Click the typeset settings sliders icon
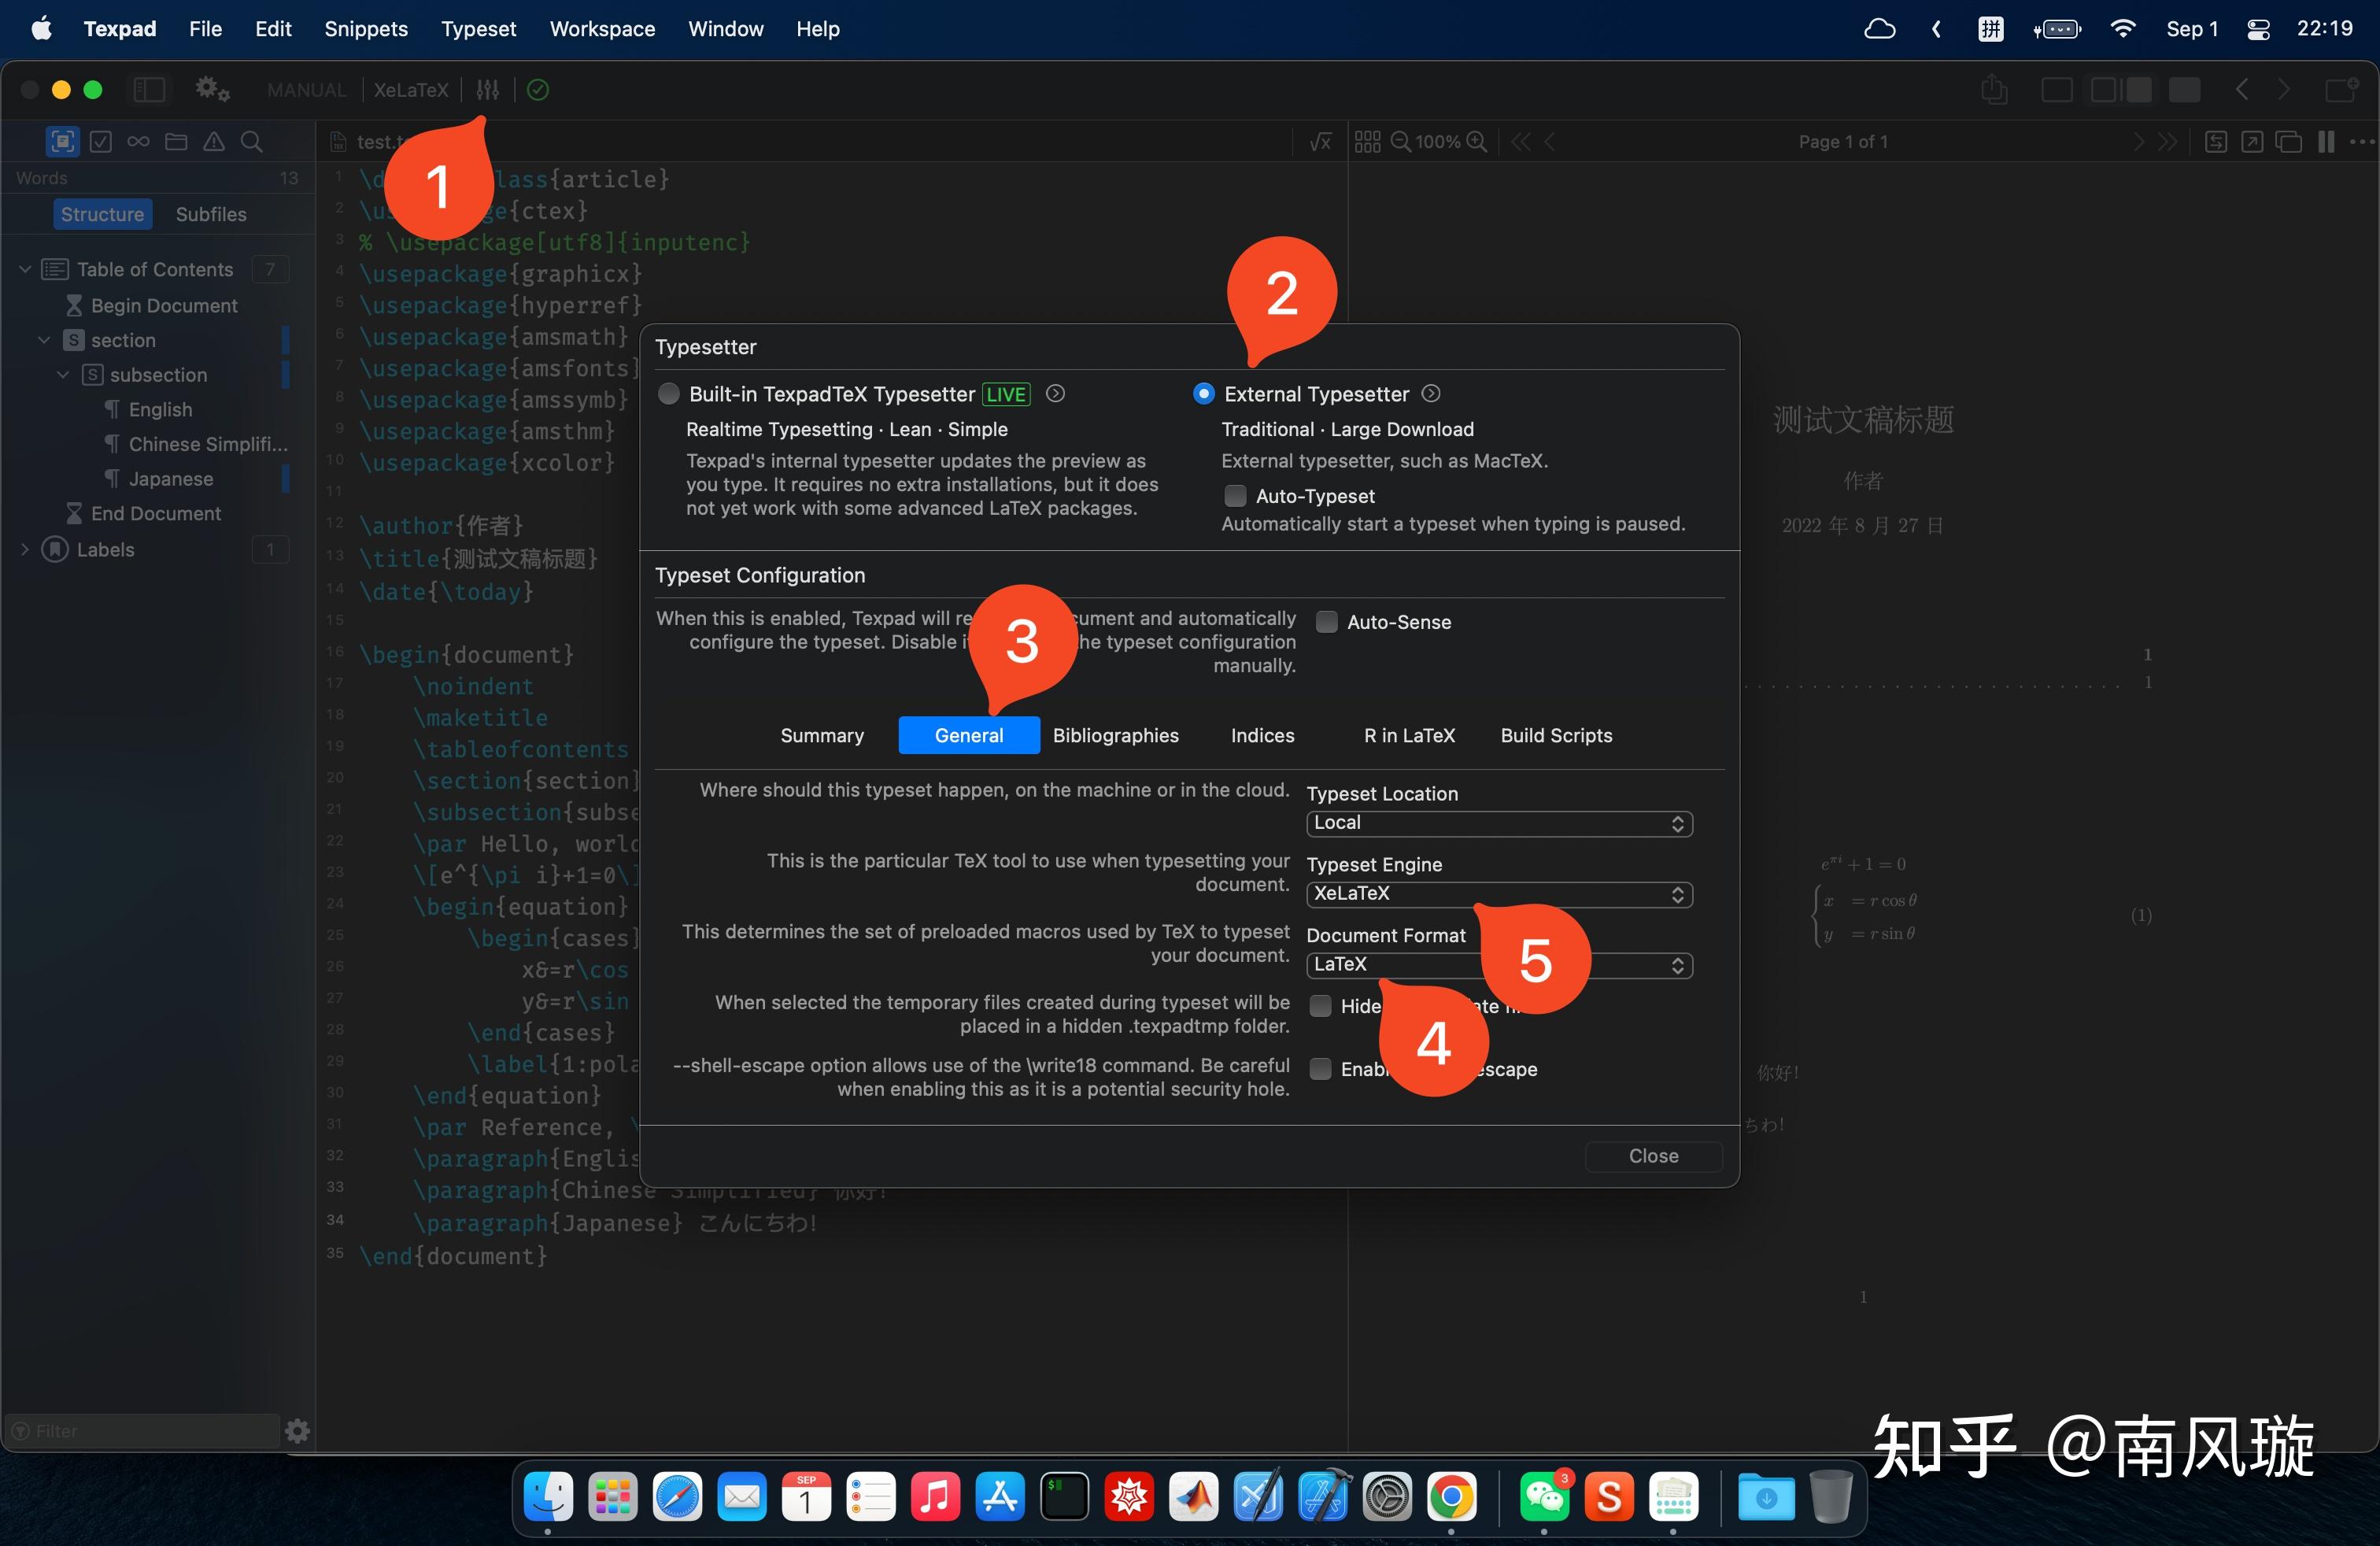Viewport: 2380px width, 1546px height. (x=487, y=90)
